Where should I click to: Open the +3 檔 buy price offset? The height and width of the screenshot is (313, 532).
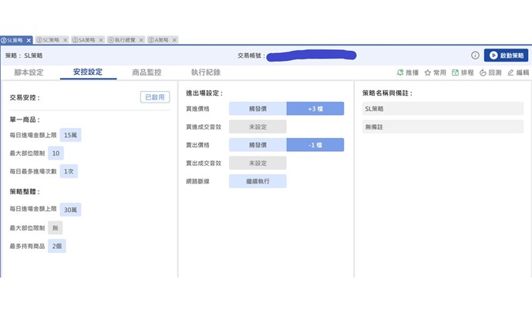(315, 109)
